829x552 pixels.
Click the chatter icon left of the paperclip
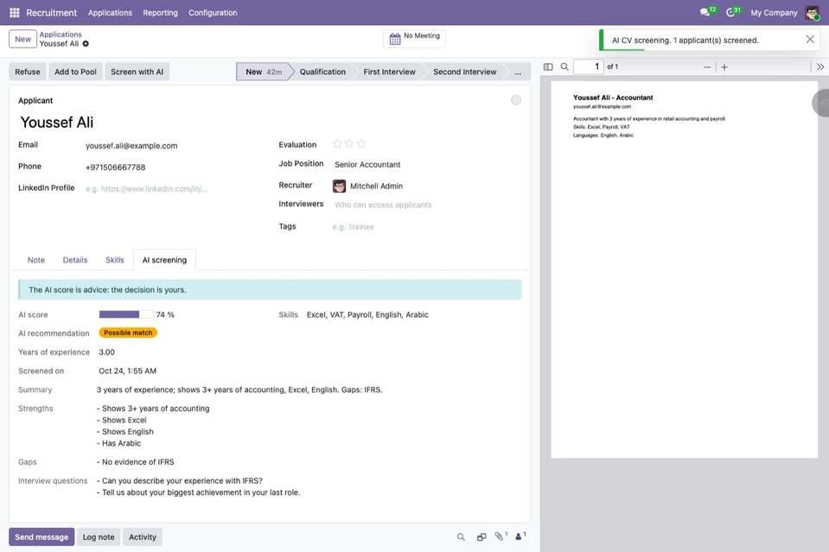click(481, 537)
